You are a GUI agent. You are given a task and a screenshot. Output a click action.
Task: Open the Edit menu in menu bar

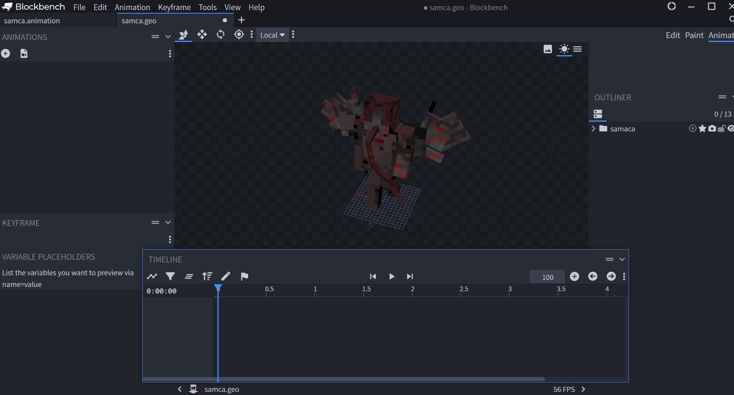100,7
